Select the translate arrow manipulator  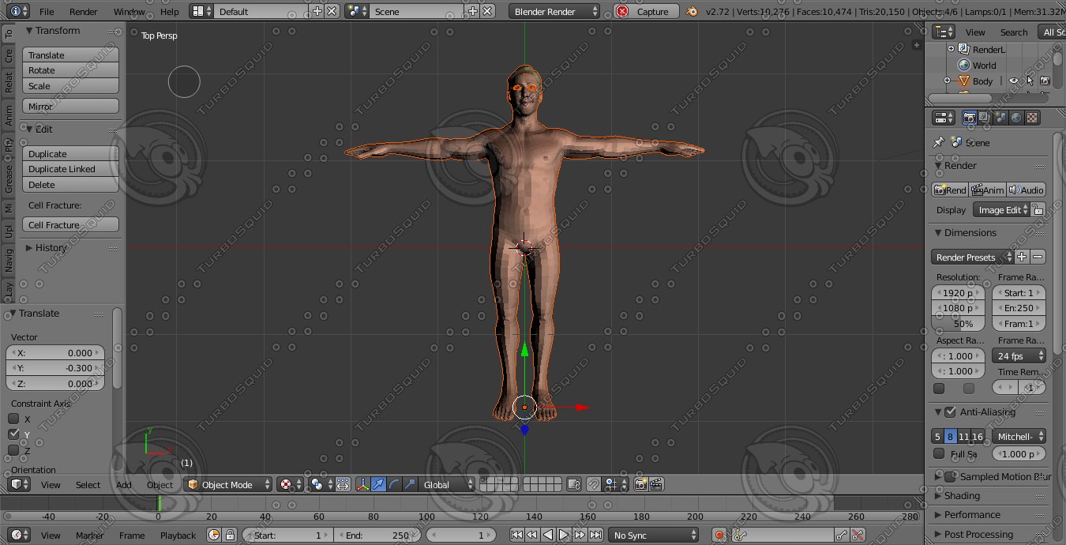click(378, 484)
